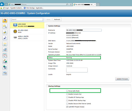
Task: Select the ASRL1::INSTR list row
Action: (x=27, y=38)
